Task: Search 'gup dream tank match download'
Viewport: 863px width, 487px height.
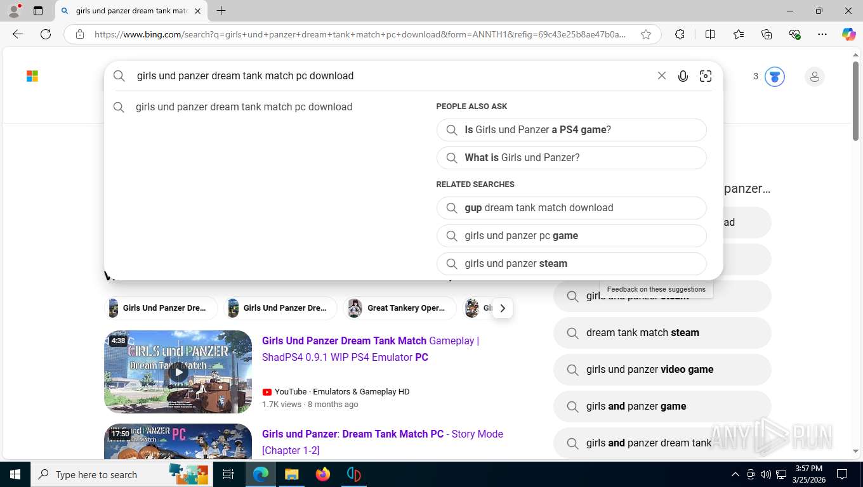Action: (x=572, y=208)
